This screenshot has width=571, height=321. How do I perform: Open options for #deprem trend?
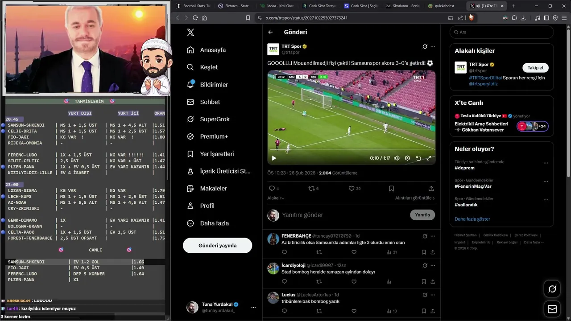(546, 163)
